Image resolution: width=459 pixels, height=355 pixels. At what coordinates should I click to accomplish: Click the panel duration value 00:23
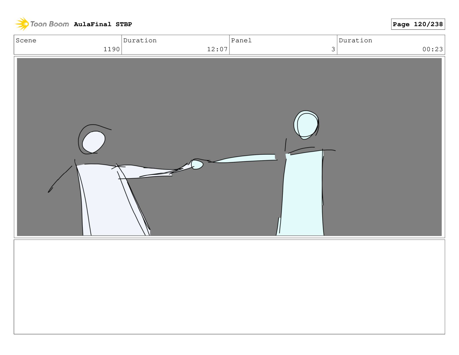click(433, 49)
